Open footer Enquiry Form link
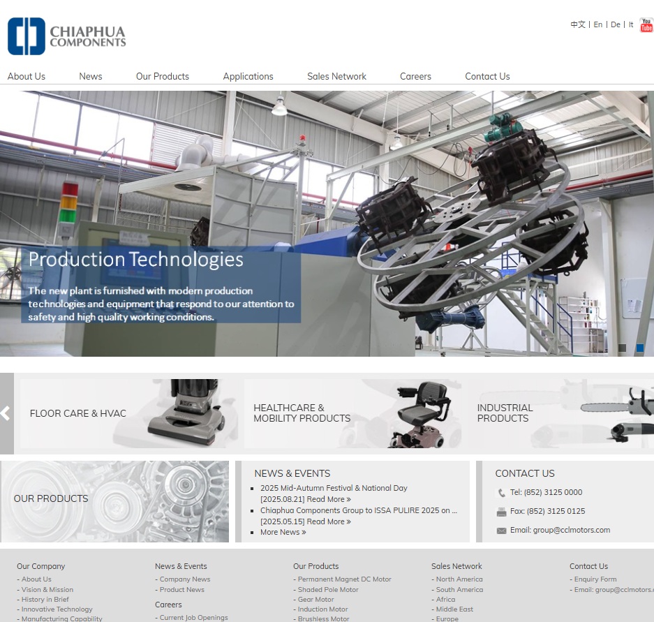This screenshot has width=654, height=622. pyautogui.click(x=595, y=579)
